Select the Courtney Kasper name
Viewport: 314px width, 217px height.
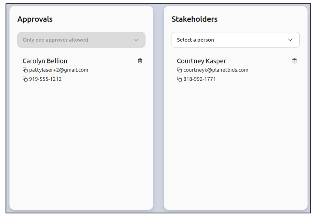pos(202,61)
